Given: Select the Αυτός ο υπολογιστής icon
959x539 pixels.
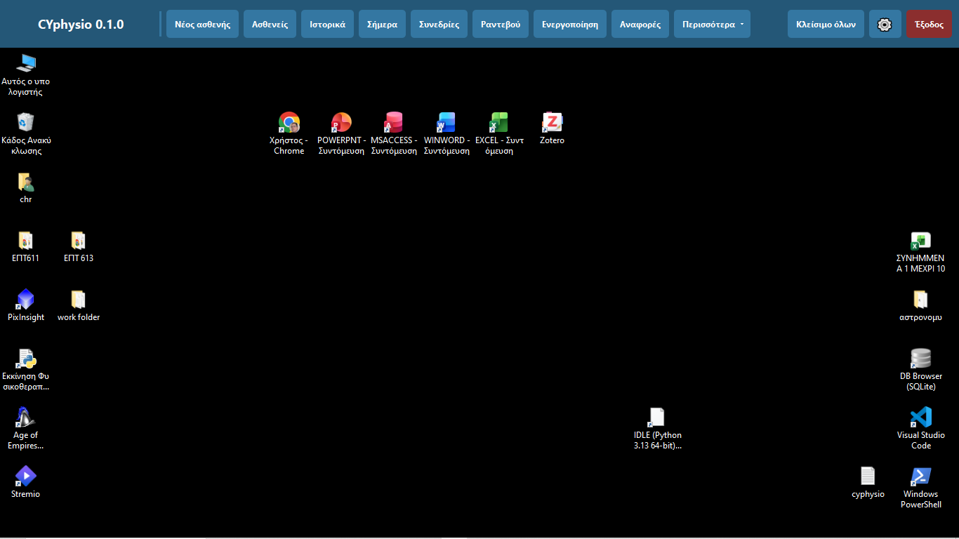Looking at the screenshot, I should click(26, 64).
